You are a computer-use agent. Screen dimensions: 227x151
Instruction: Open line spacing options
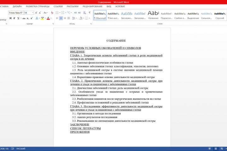tap(74, 18)
